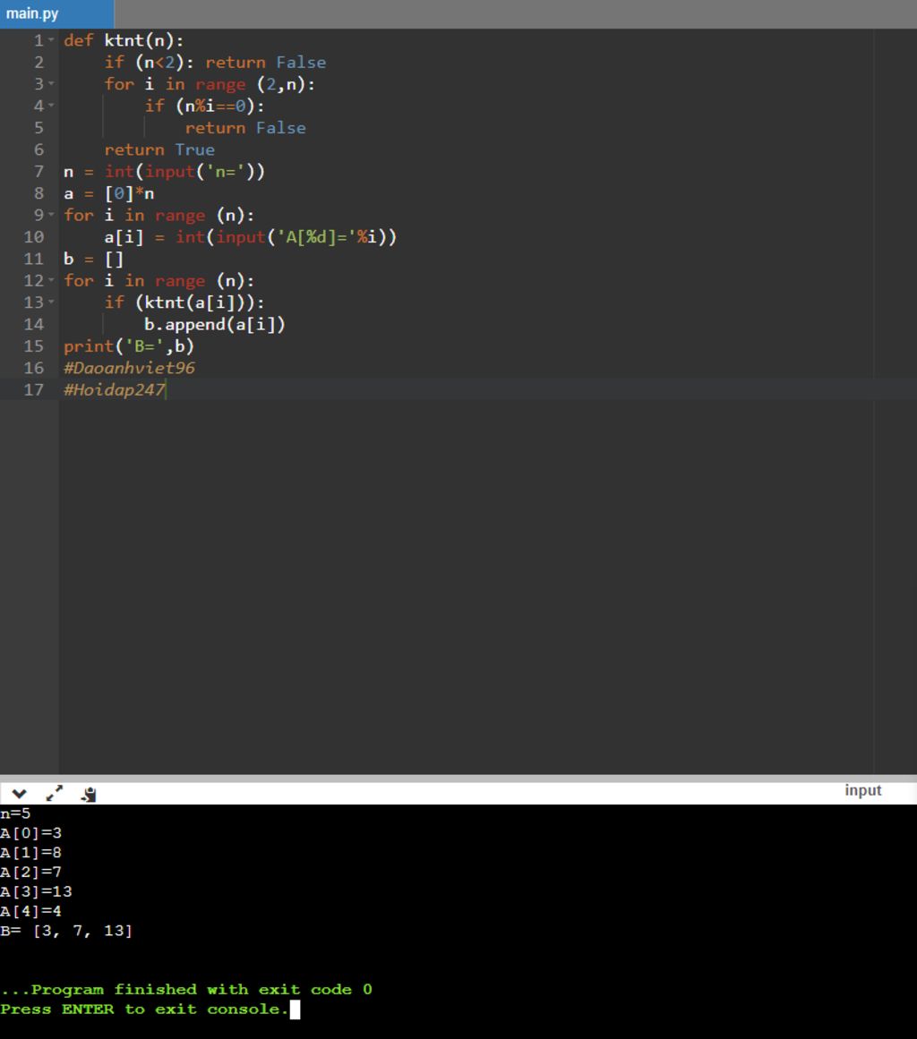Expand the console to fullscreen with the arrows icon

(x=55, y=793)
